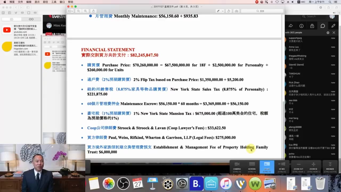
Task: Select the 3D MIX mode button
Action: (282, 166)
